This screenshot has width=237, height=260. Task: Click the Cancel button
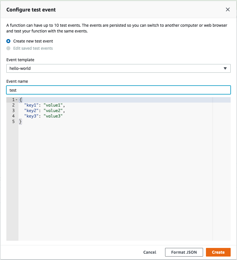(150, 252)
